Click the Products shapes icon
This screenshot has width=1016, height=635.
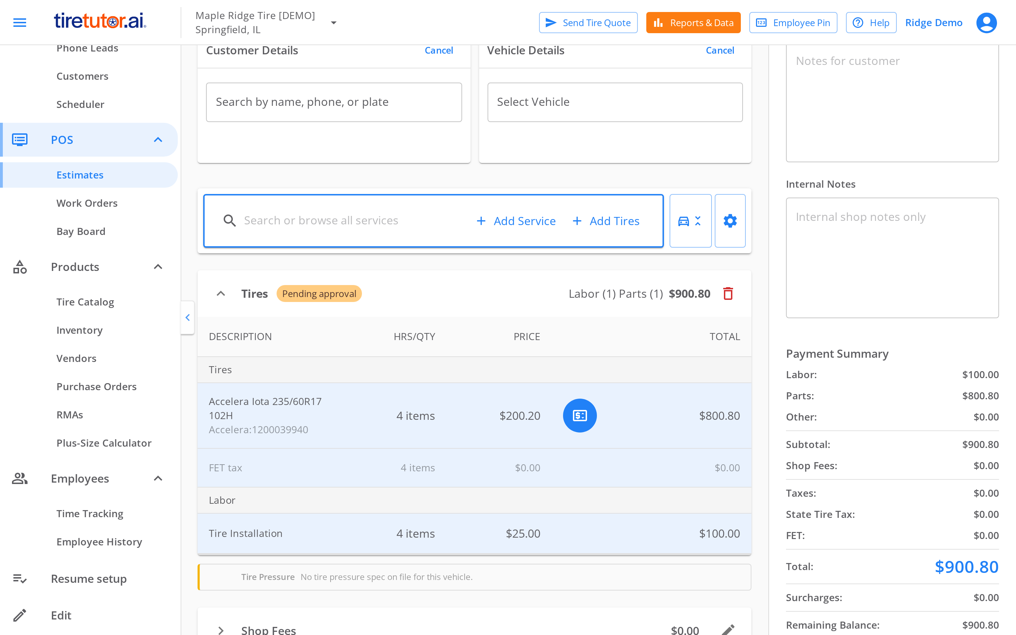tap(20, 267)
